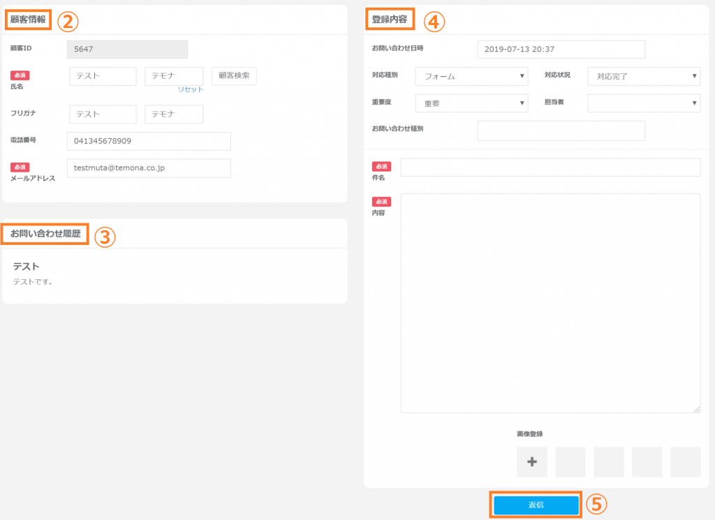This screenshot has height=520, width=715.
Task: Click the お問い合わせ日時 date field
Action: [x=561, y=50]
